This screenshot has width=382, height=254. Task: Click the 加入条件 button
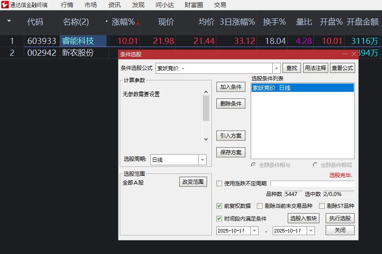(230, 87)
